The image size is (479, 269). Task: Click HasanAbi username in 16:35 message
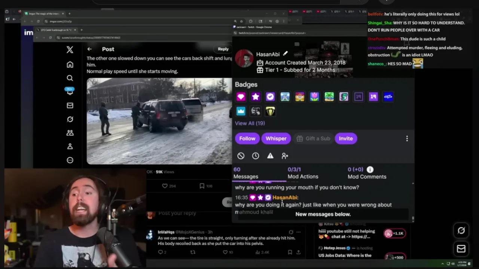(x=285, y=197)
